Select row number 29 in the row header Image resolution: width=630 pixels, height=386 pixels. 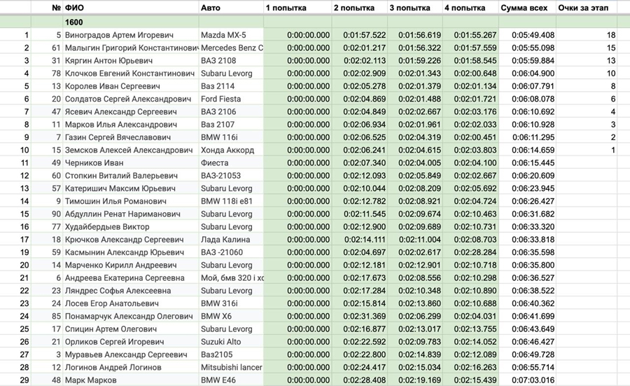tap(25, 380)
